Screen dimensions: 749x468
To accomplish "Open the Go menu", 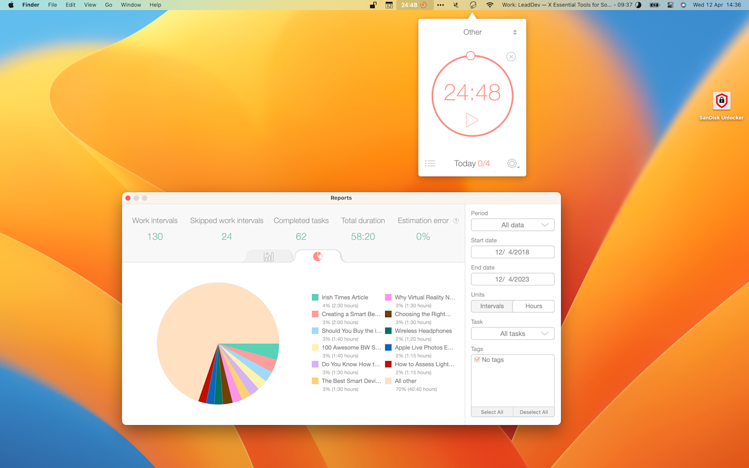I will (109, 5).
